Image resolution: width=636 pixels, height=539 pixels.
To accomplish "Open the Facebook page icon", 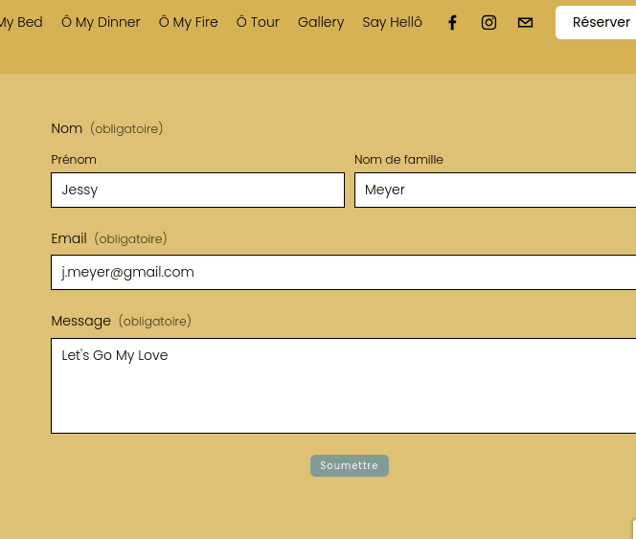I will [x=453, y=22].
